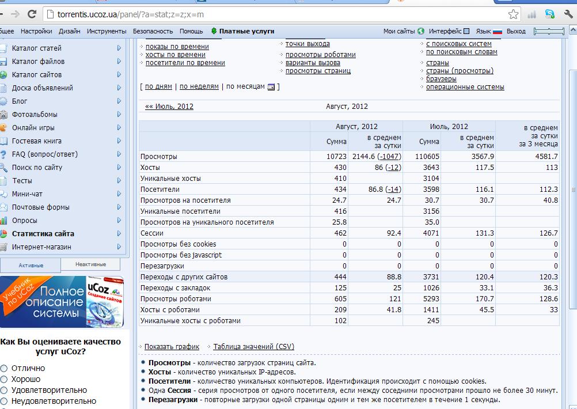Click the Russian flag language icon
This screenshot has width=577, height=409.
coord(498,31)
